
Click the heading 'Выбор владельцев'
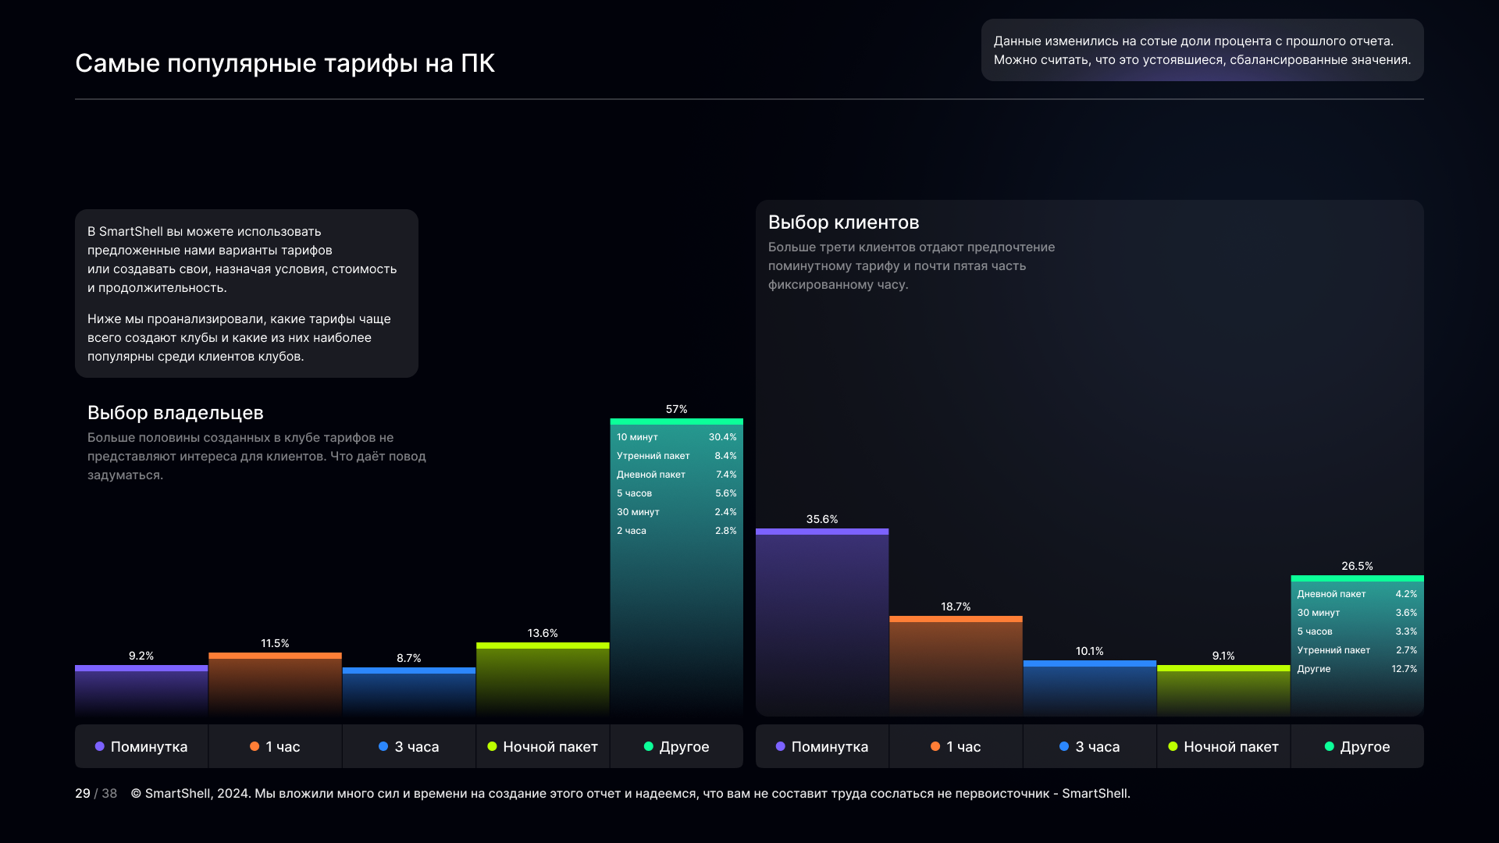176,413
